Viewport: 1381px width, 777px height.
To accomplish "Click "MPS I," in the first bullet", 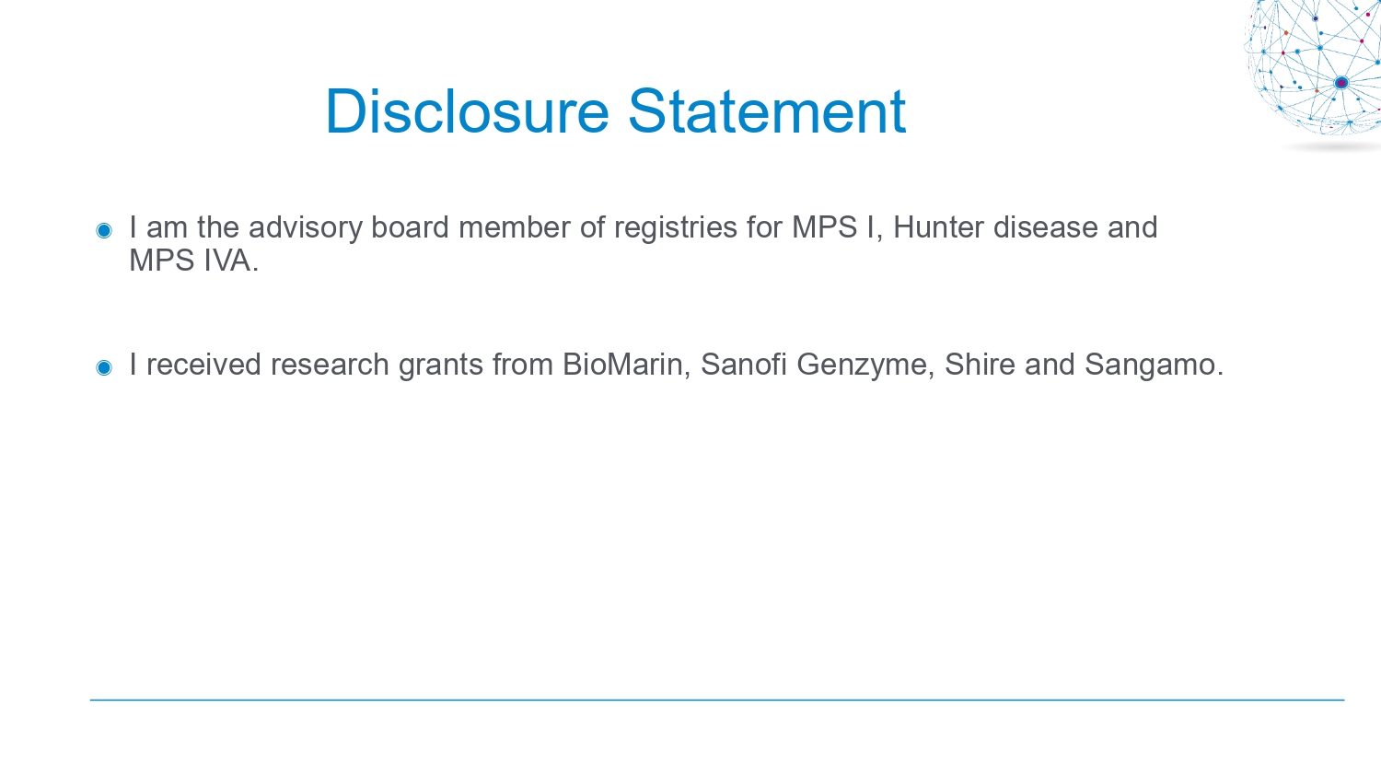I will [838, 227].
